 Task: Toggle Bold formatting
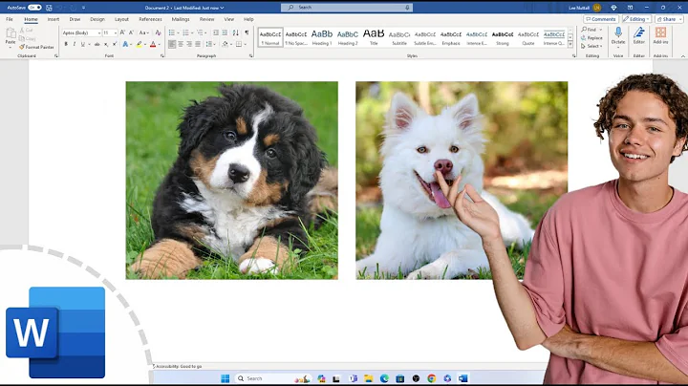[x=66, y=44]
